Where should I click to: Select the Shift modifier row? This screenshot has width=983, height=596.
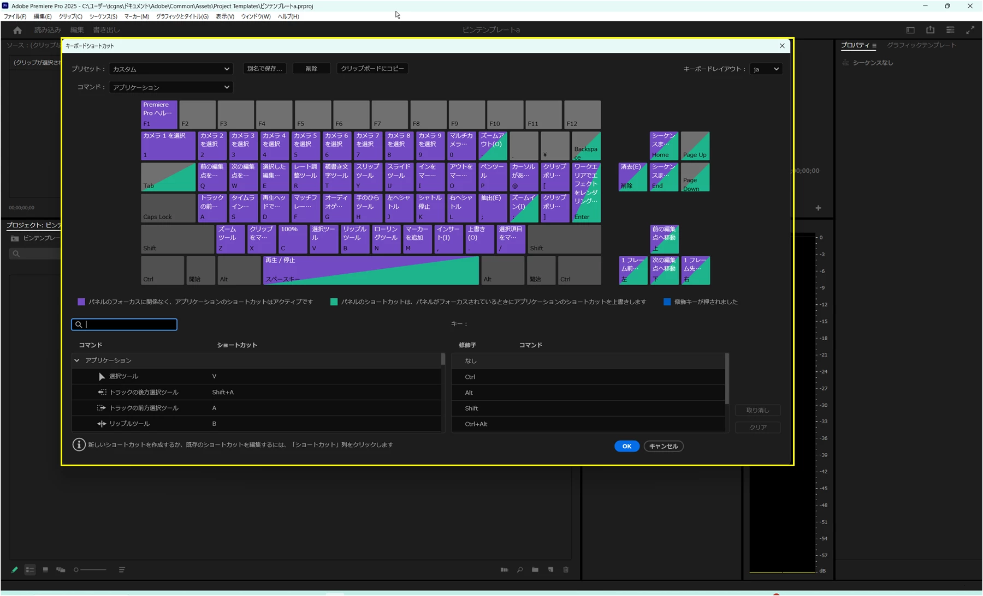click(x=589, y=408)
